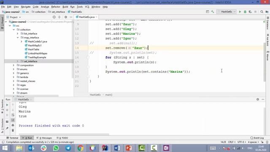Screen dimensions: 270x152
Task: Click the Project tree horizontal scrollbar
Action: coord(31,96)
